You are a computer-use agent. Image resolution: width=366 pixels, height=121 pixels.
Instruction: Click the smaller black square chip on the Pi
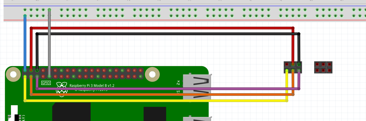155,114
